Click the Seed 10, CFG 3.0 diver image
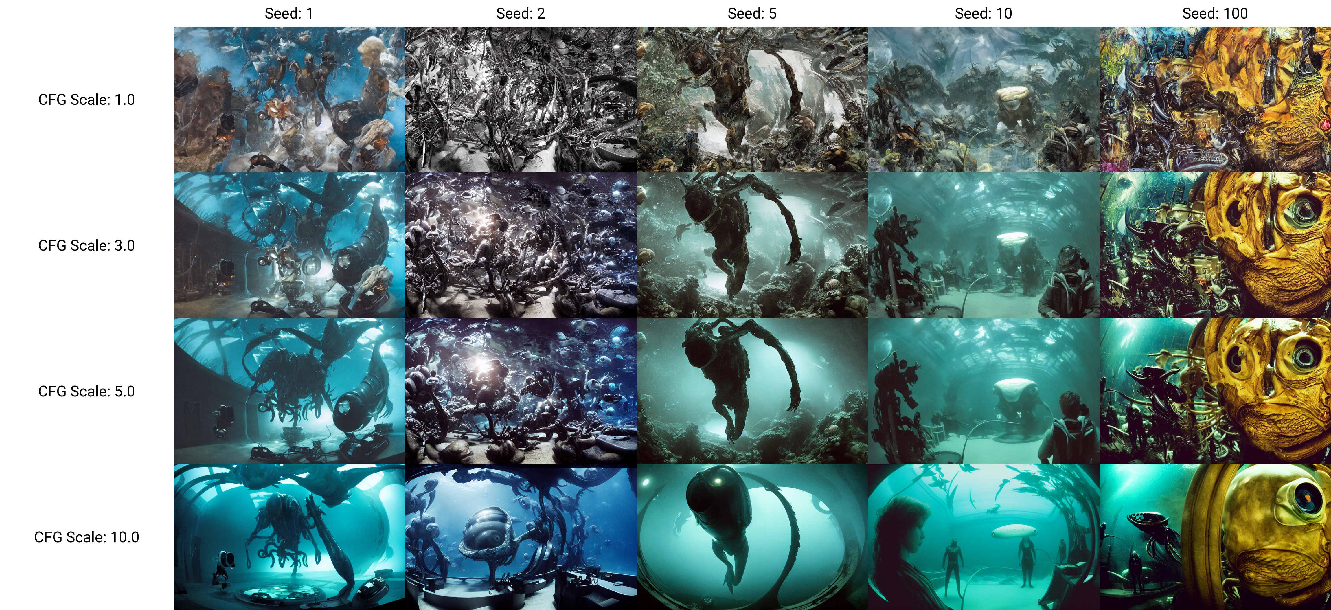 click(983, 245)
